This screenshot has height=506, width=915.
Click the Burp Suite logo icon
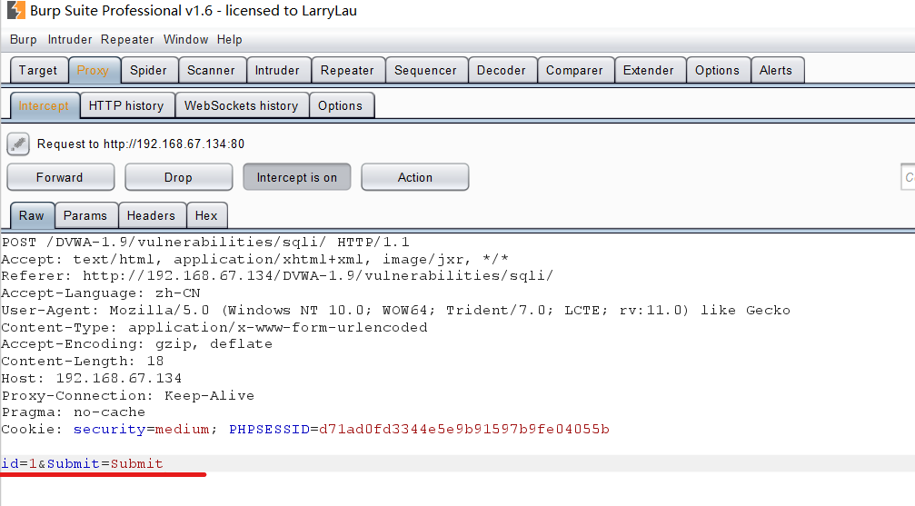pyautogui.click(x=15, y=10)
